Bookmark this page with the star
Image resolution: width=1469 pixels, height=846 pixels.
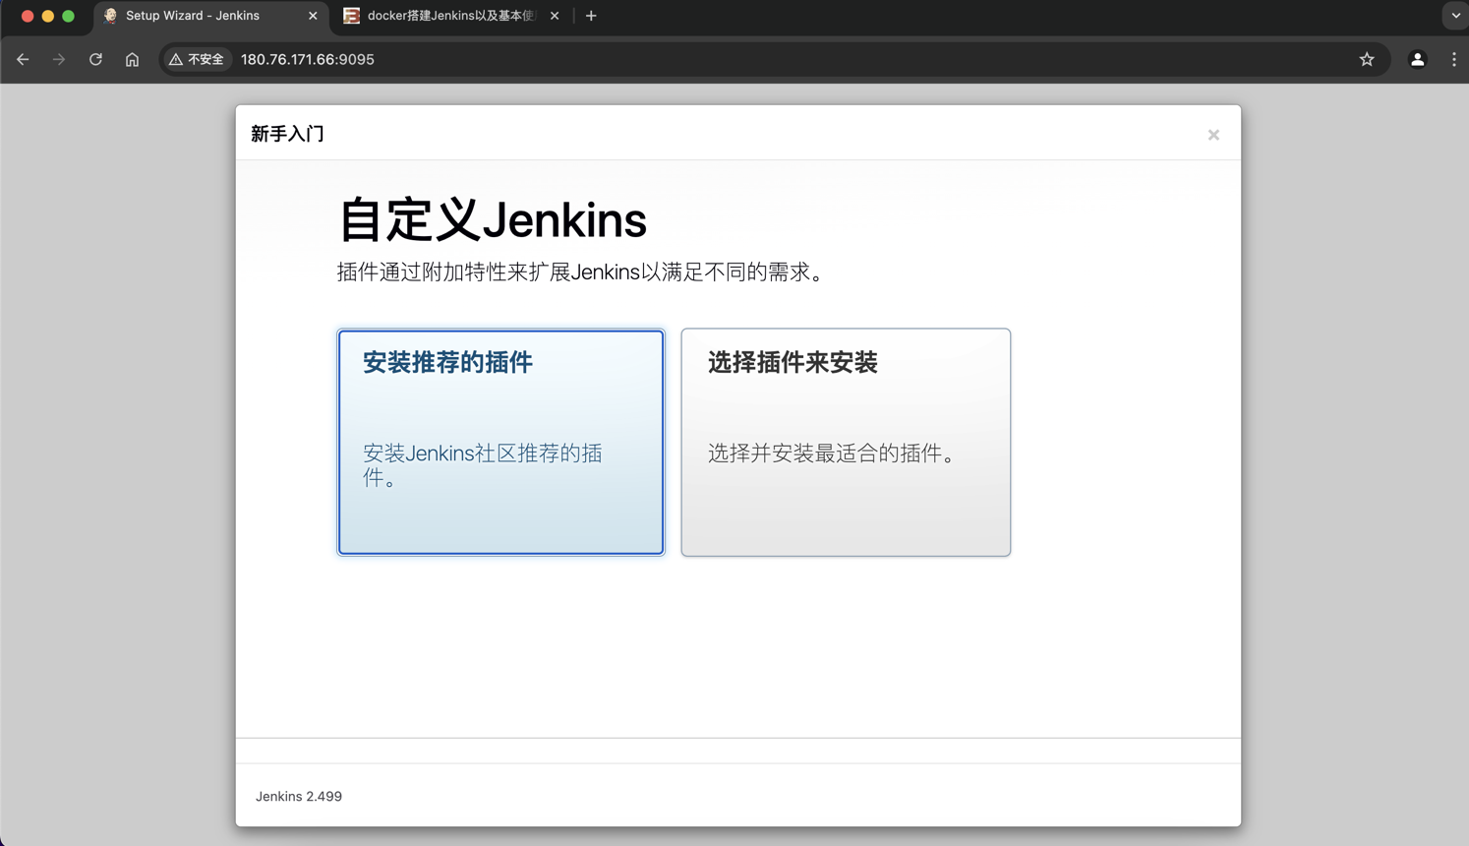(x=1367, y=59)
